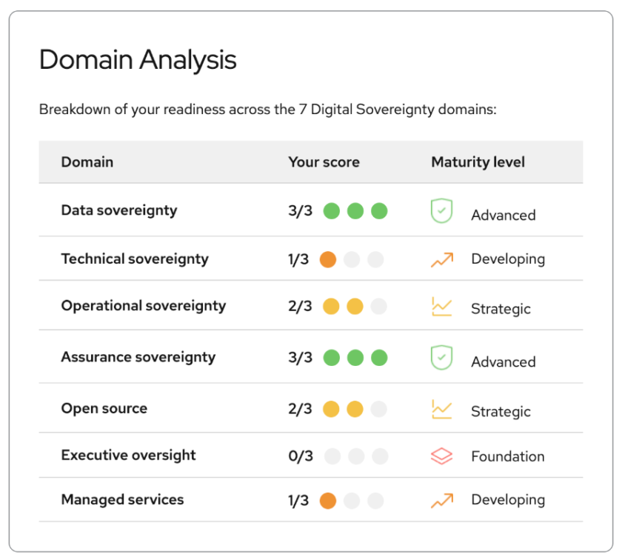622x560 pixels.
Task: Click the stacked layers icon for Executive oversight
Action: 441,456
